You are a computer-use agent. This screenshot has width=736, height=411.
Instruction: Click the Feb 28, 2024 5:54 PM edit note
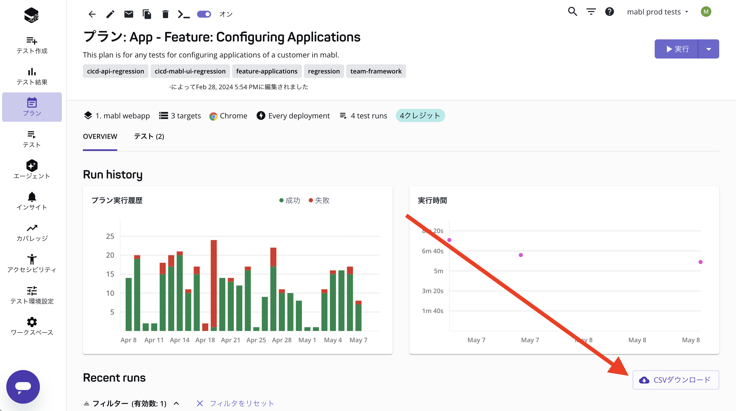point(239,87)
